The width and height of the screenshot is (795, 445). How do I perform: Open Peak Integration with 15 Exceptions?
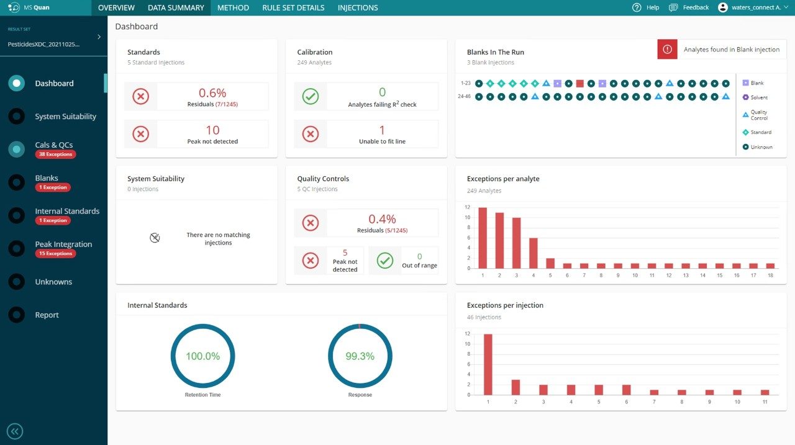point(17,248)
